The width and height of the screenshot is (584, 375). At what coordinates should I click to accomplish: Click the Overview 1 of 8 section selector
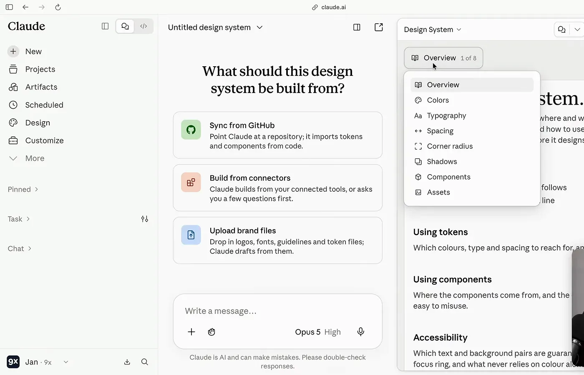click(x=443, y=58)
